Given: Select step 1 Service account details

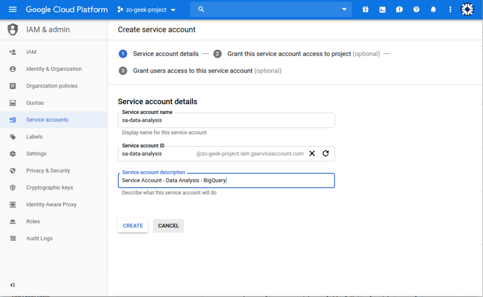Looking at the screenshot, I should pos(158,54).
